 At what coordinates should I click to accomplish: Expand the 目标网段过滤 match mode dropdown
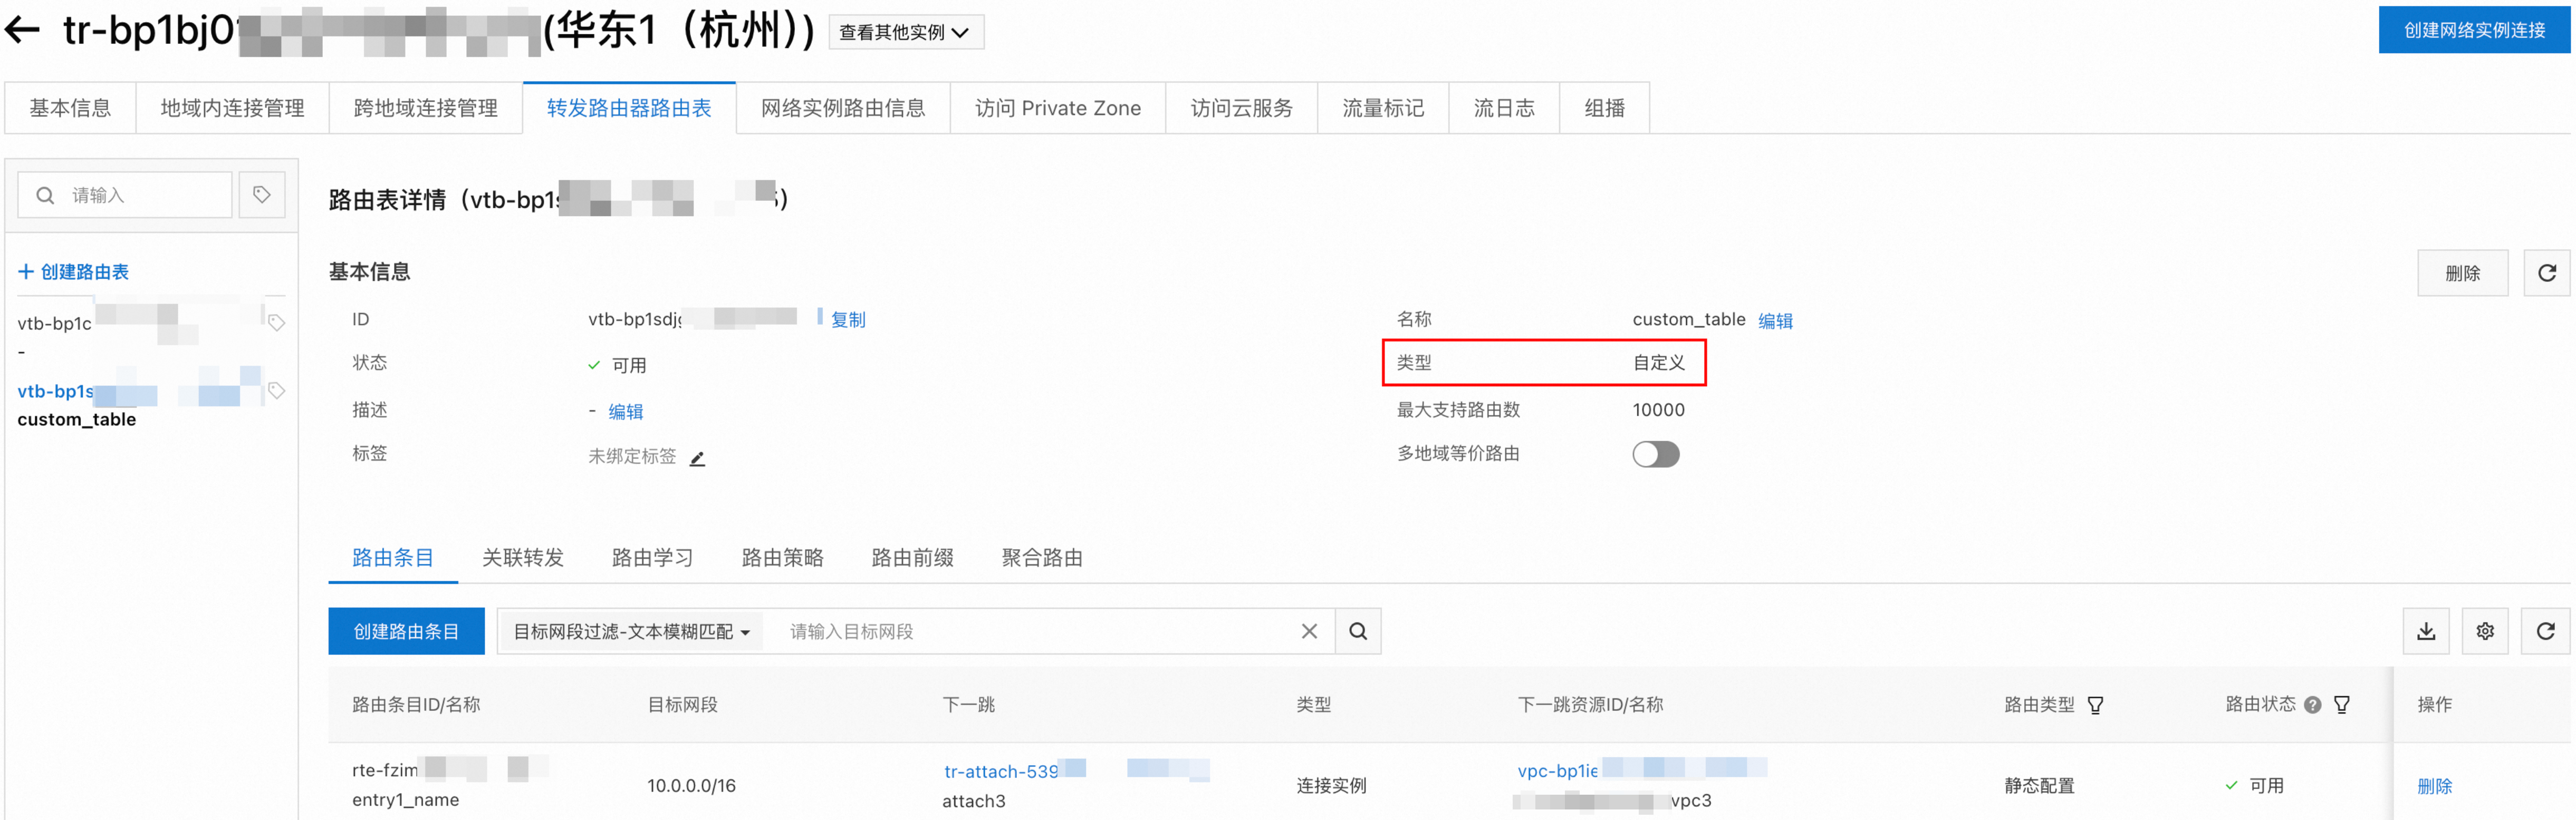[x=631, y=631]
